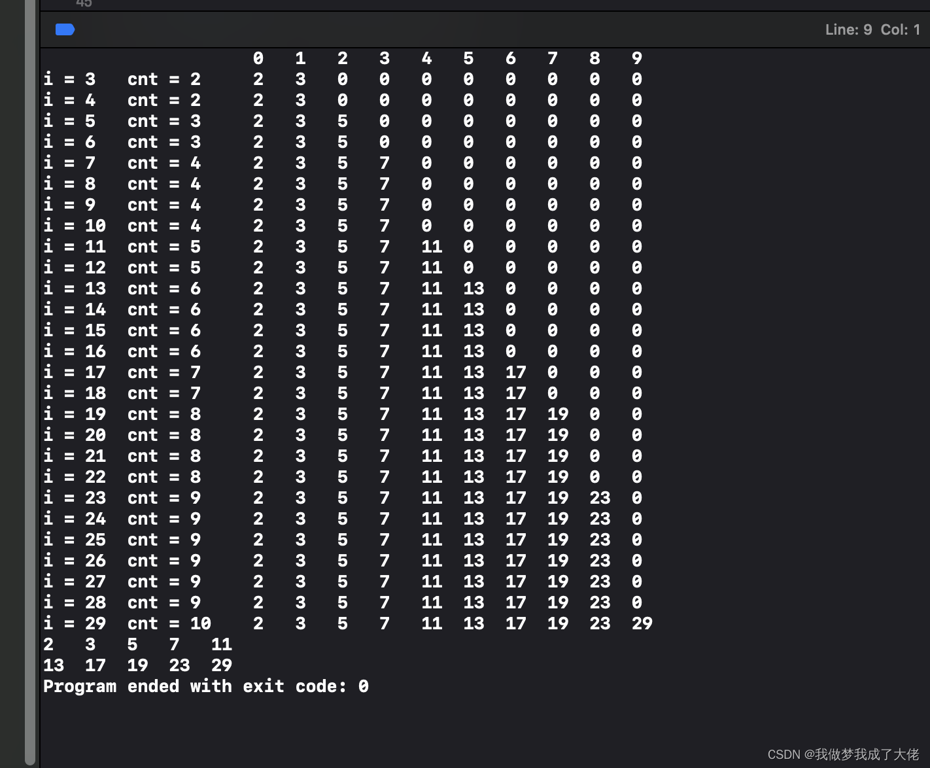Click "i = 16" in the console output
The width and height of the screenshot is (930, 768).
point(75,351)
